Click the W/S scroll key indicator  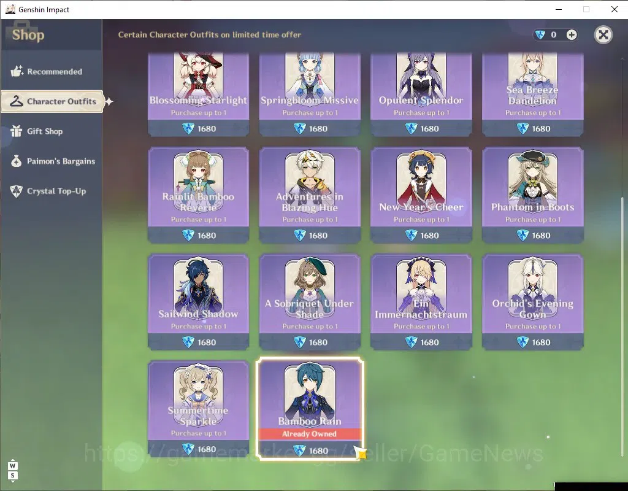click(13, 471)
